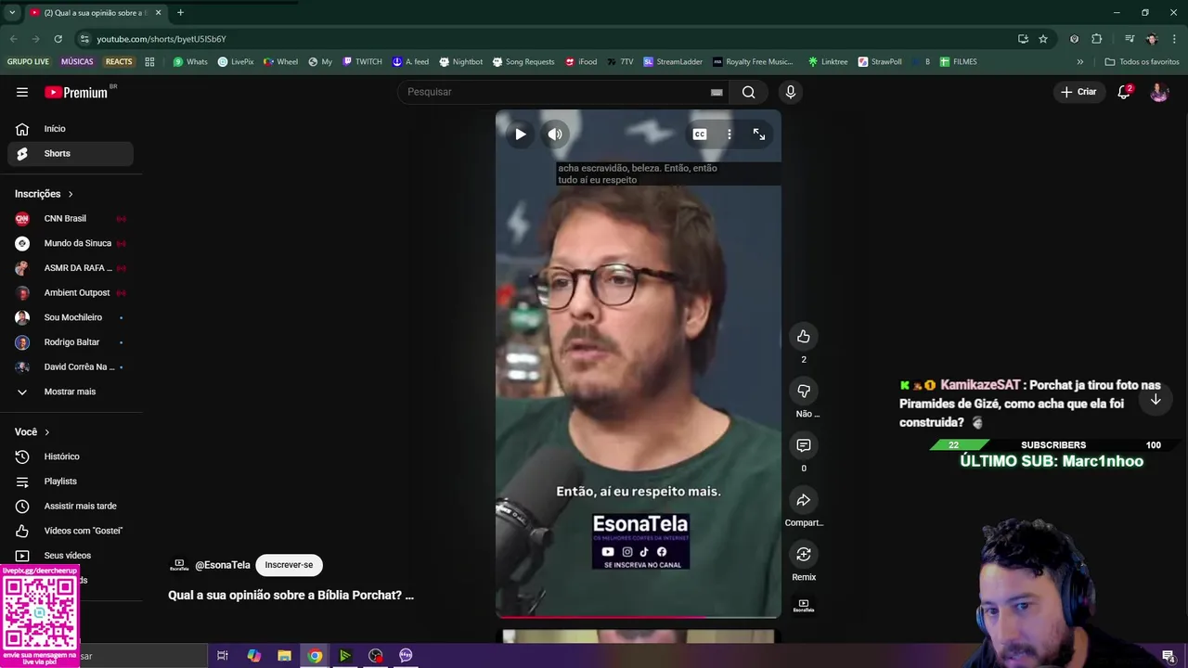The image size is (1188, 668).
Task: Remix this Short
Action: 804,554
